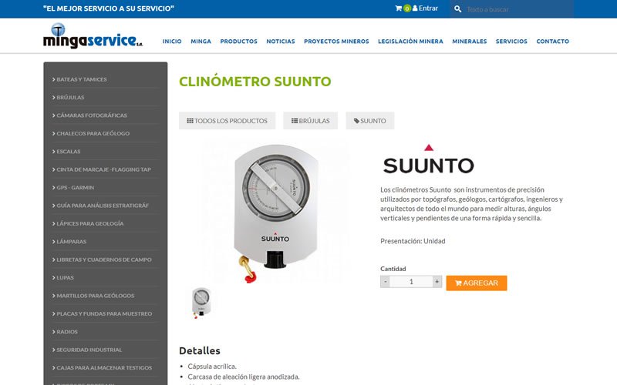Expand Martillos para Geólogos category
Image resolution: width=617 pixels, height=385 pixels.
(x=95, y=296)
